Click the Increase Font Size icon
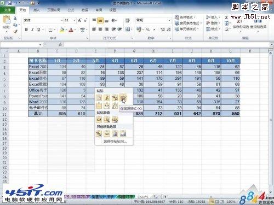This screenshot has height=205, width=274. pyautogui.click(x=79, y=20)
